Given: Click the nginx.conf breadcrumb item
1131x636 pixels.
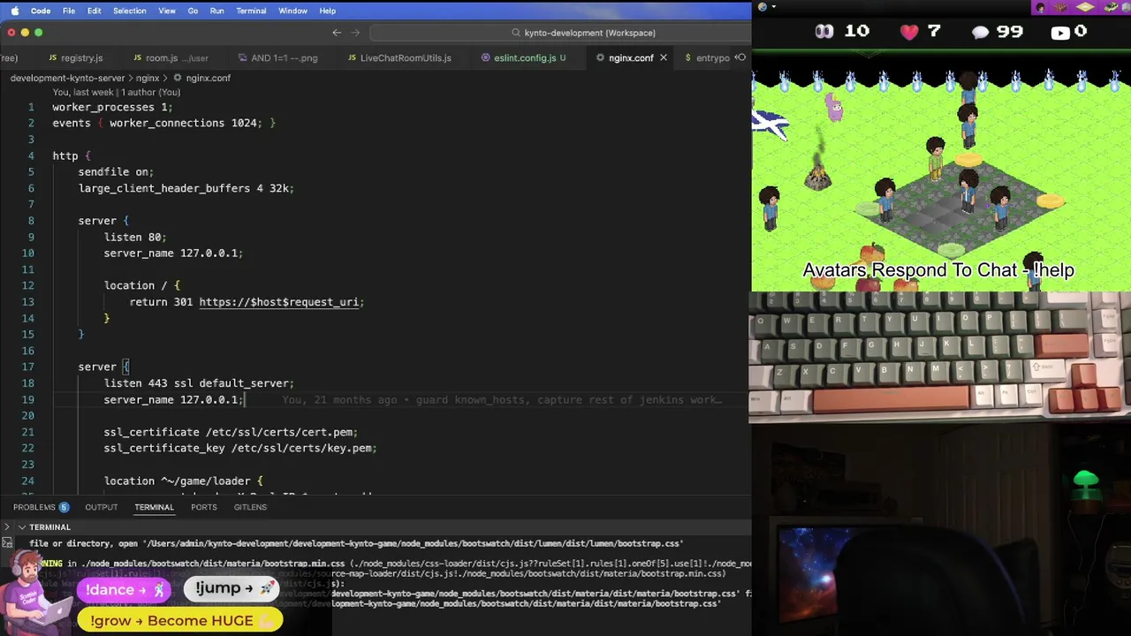Looking at the screenshot, I should (x=202, y=78).
